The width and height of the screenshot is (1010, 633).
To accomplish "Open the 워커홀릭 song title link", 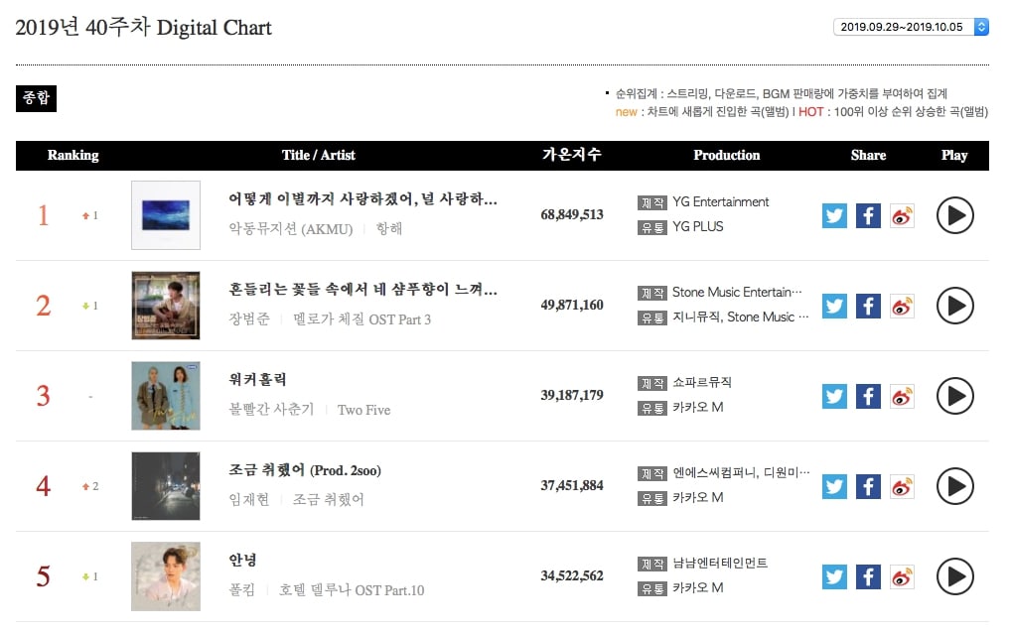I will coord(257,380).
